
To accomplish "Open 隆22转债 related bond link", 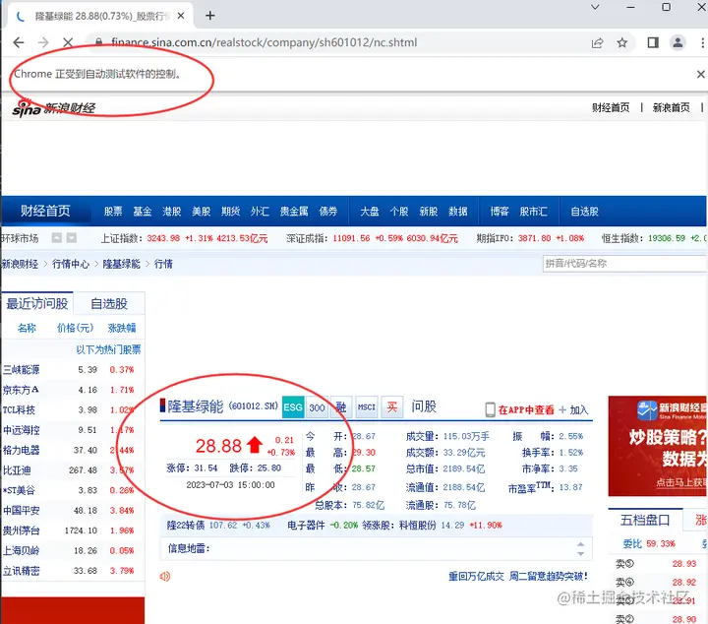I will click(186, 525).
